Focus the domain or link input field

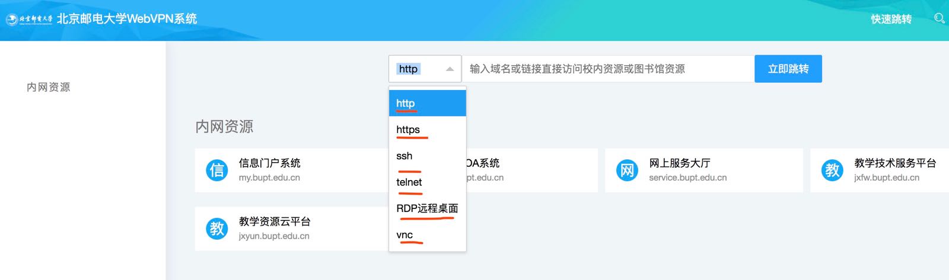click(608, 69)
